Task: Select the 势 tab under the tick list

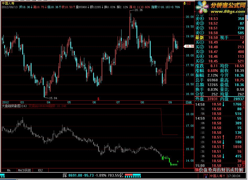Action: point(210,170)
